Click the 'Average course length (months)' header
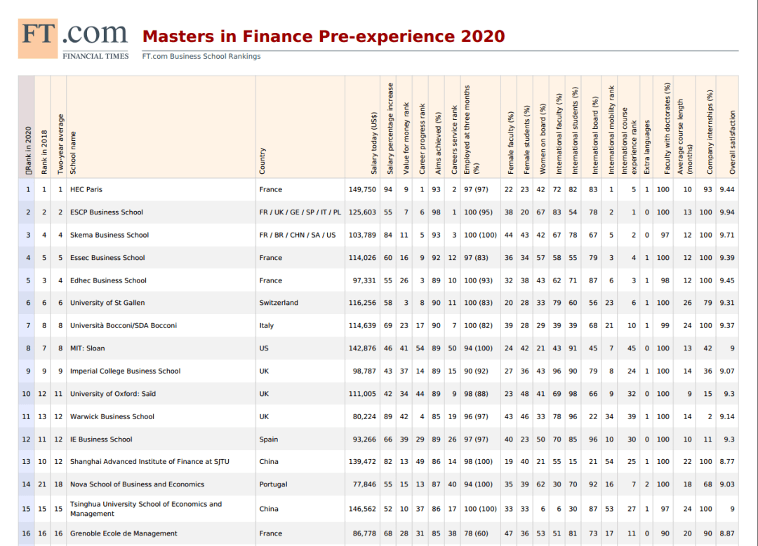The height and width of the screenshot is (546, 758). tap(684, 137)
